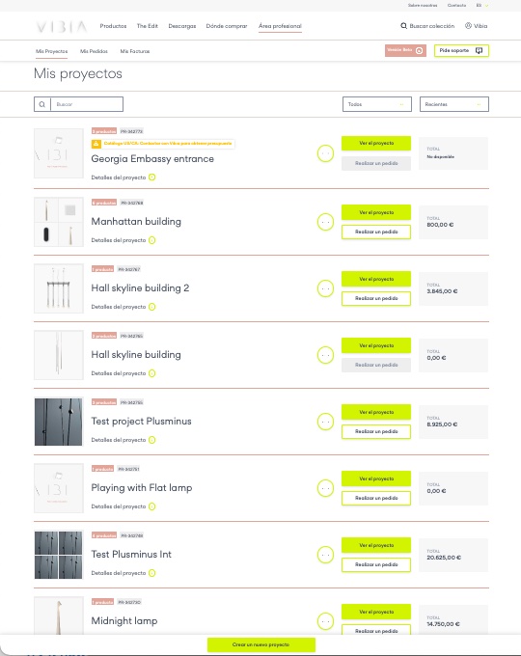
Task: Click the search magnifier icon beside Buscar
Action: pyautogui.click(x=41, y=104)
